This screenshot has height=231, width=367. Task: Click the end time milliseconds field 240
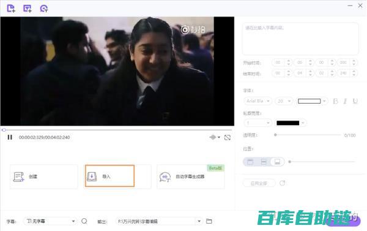click(x=343, y=73)
